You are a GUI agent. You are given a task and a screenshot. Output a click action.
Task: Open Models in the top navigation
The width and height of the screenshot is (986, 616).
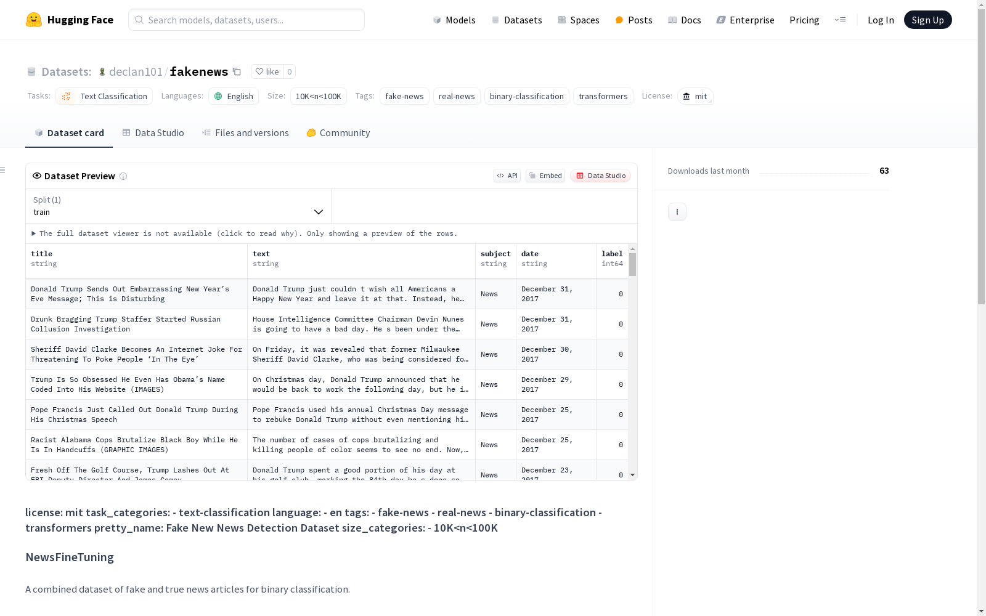454,20
